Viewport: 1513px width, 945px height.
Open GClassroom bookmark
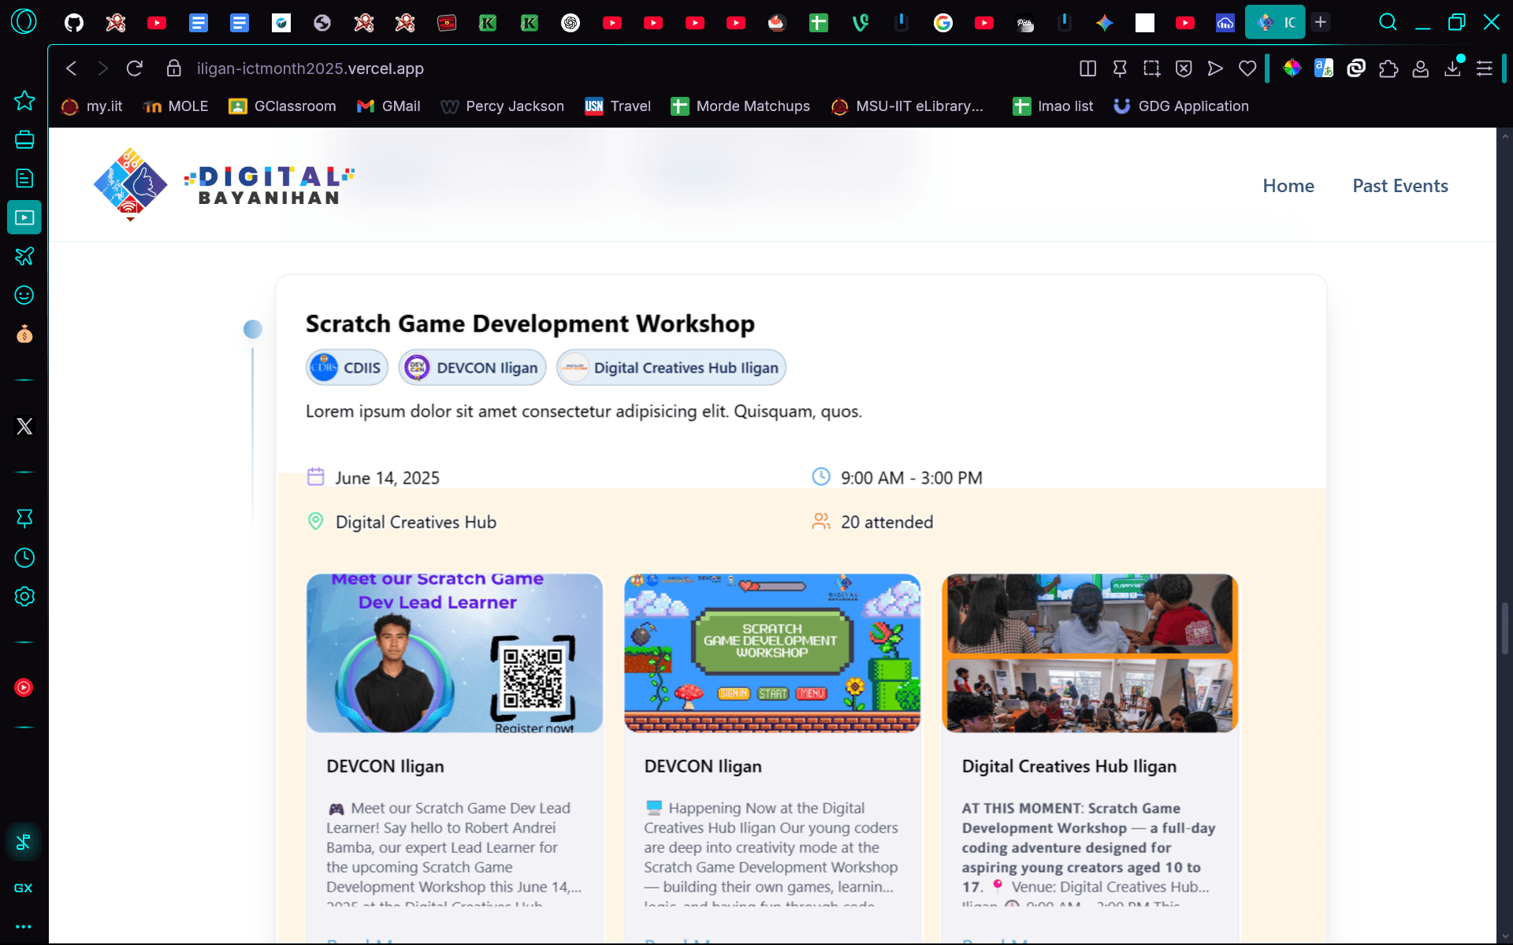click(282, 106)
